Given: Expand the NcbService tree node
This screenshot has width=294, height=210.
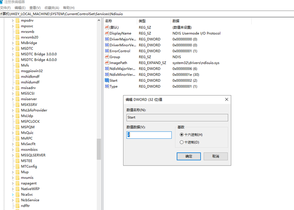Looking at the screenshot, I should click(13, 200).
